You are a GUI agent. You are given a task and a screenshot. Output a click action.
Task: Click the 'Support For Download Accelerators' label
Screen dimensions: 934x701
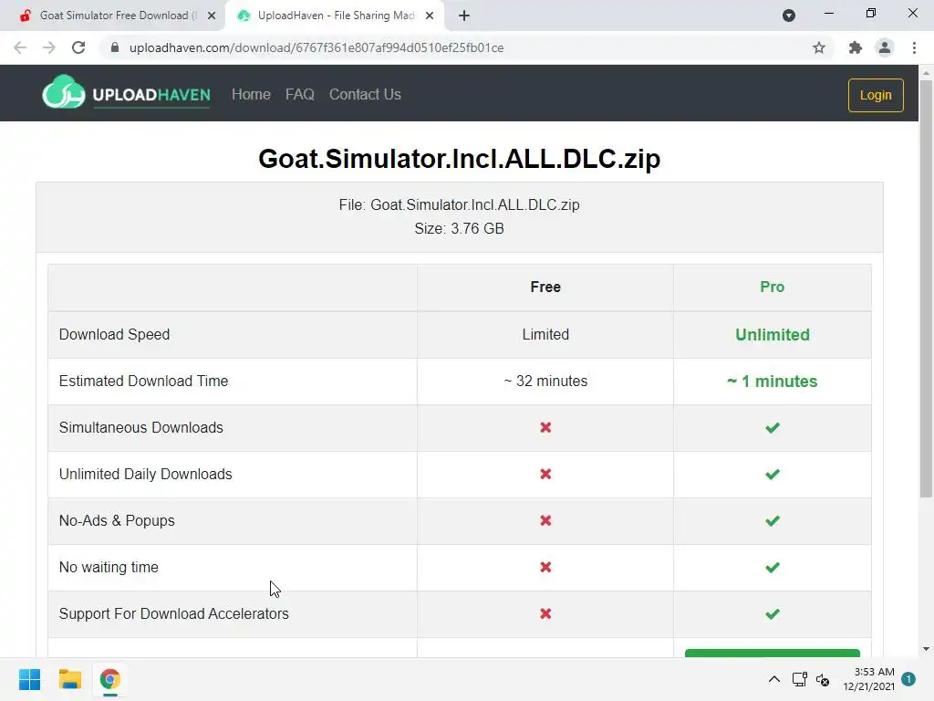coord(174,613)
